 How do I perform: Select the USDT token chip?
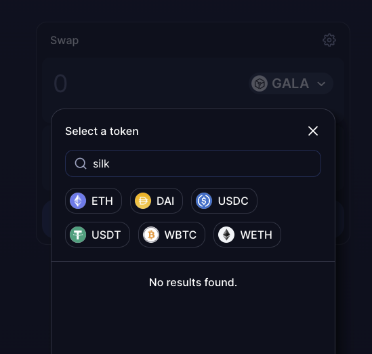point(98,235)
